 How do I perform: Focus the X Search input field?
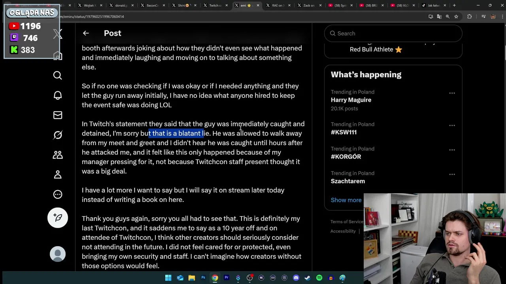[x=393, y=34]
